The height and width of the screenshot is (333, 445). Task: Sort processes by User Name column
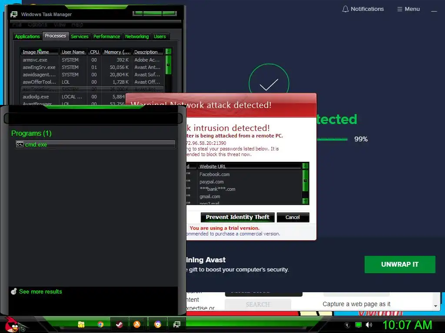pos(73,52)
